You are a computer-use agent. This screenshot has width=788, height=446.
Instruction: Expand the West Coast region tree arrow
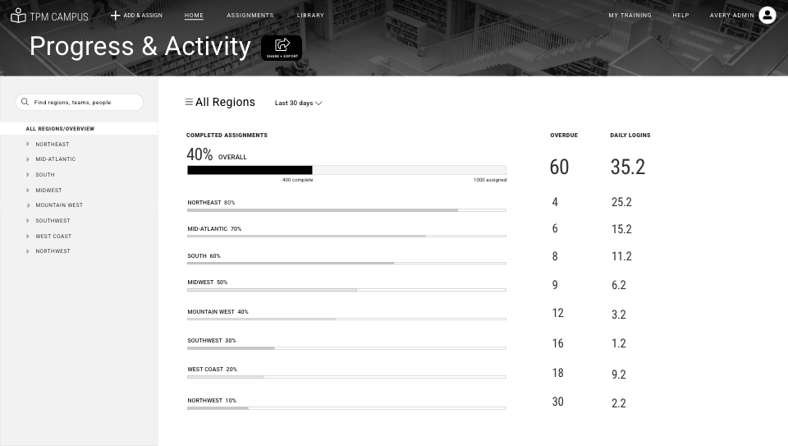click(28, 236)
